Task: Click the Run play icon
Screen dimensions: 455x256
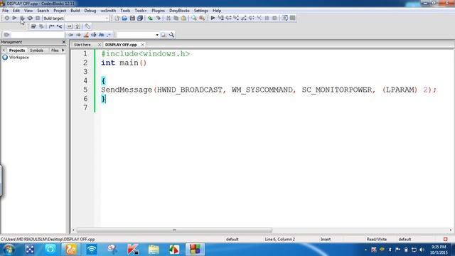Action: (14, 18)
